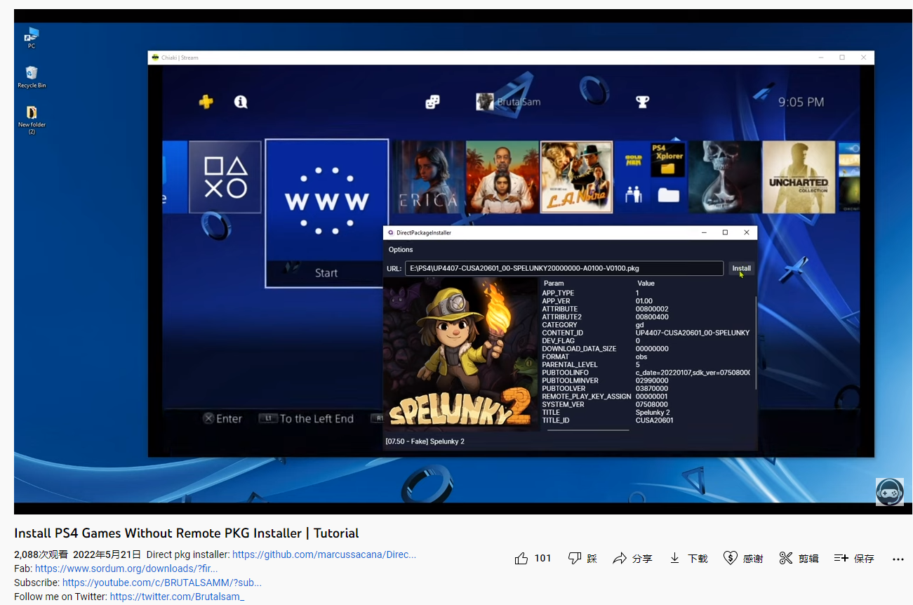Click the Value column header
Image resolution: width=913 pixels, height=605 pixels.
pos(646,284)
